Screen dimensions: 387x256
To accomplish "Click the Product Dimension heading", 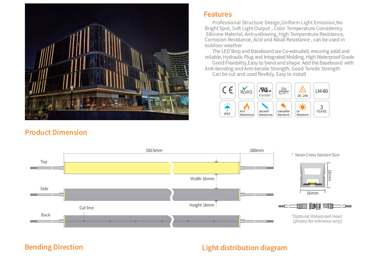I will [56, 132].
